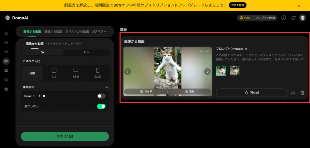Open the プロ プラン(Pro) plan label

[265, 18]
